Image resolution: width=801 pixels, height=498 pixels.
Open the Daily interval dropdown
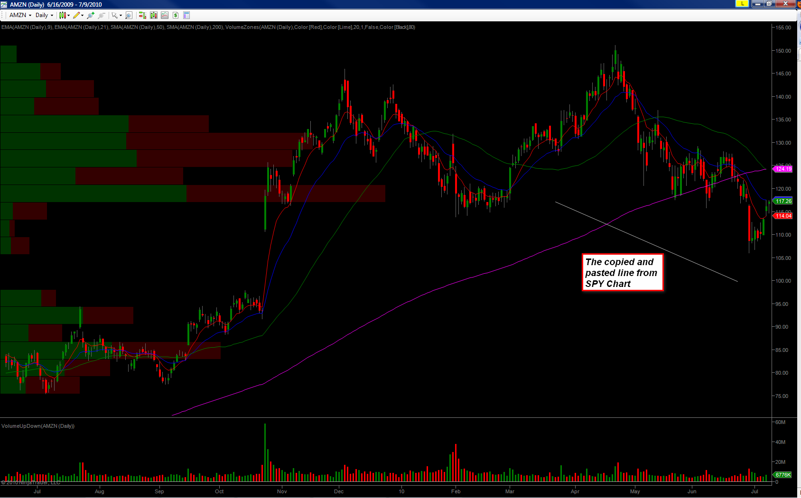click(45, 15)
